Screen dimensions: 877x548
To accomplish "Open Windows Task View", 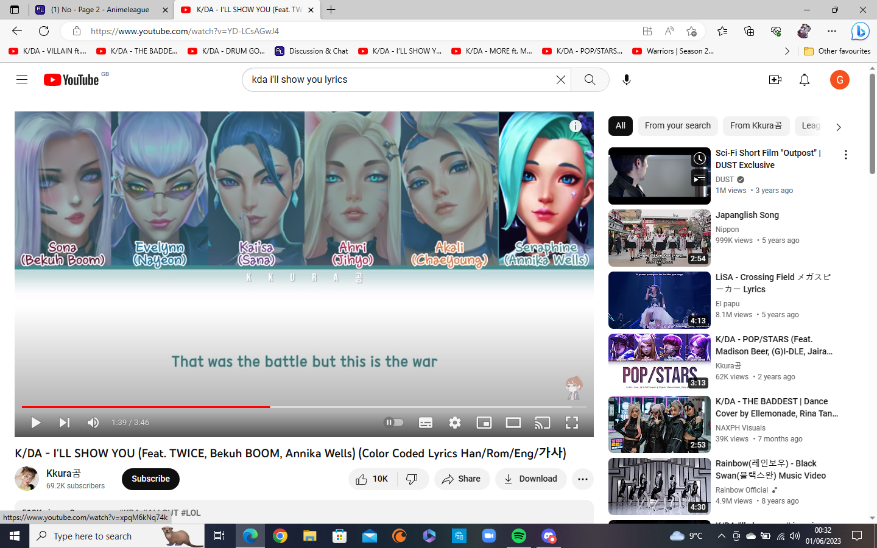I will point(219,536).
